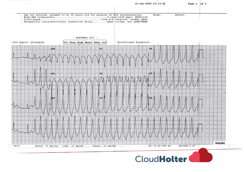Click the Unconfirmed Diagnosis label

(133, 42)
